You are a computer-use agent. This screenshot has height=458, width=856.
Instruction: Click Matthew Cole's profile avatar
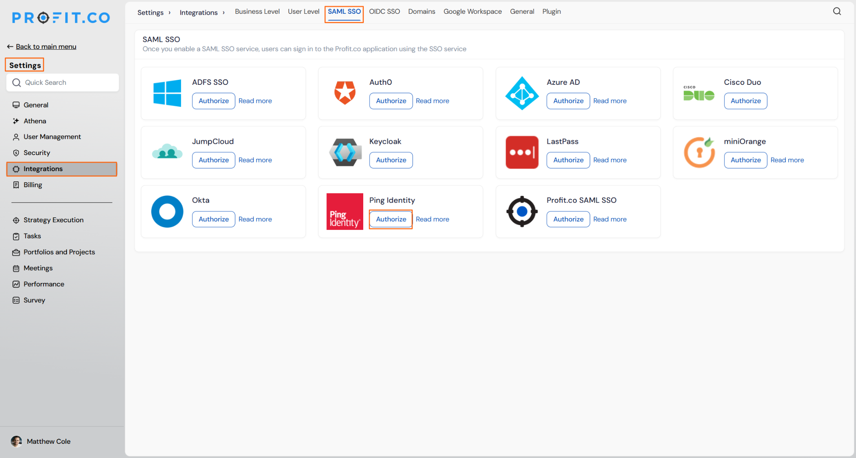pyautogui.click(x=16, y=441)
